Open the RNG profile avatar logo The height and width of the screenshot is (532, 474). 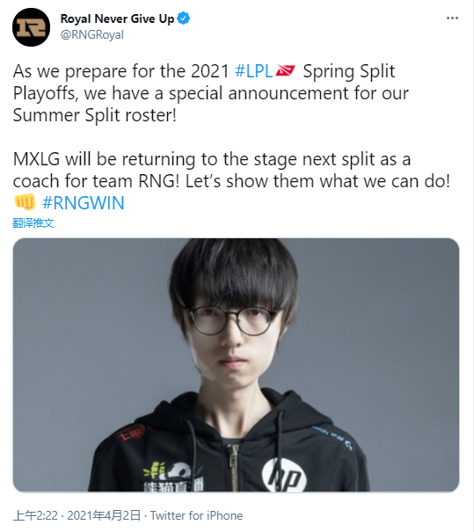pos(31,27)
